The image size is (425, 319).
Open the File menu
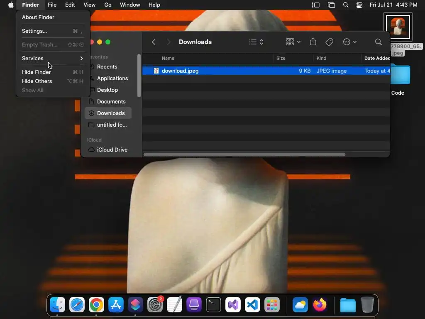point(52,5)
